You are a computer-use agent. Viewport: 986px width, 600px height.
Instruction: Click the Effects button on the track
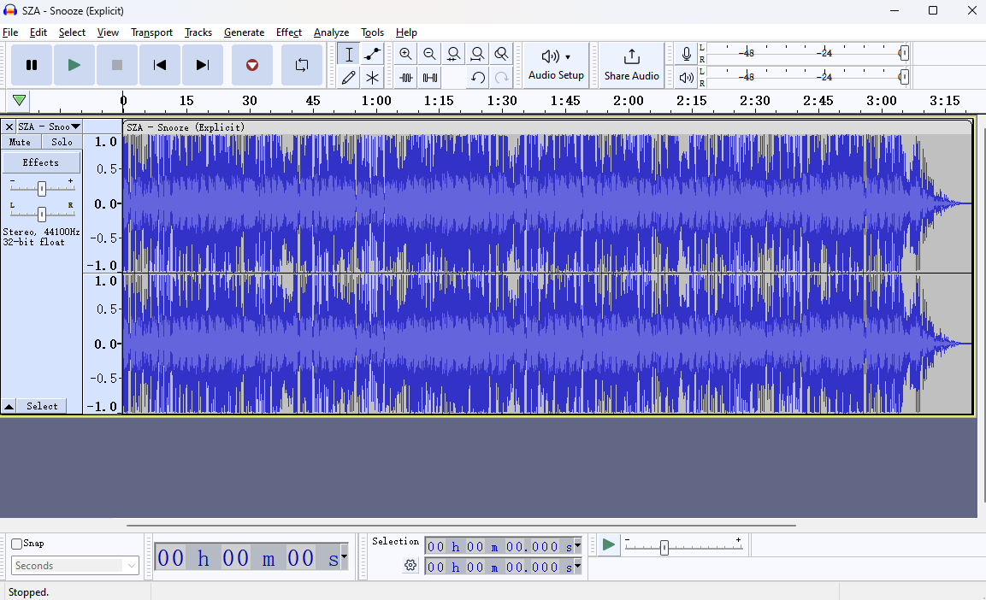[41, 162]
